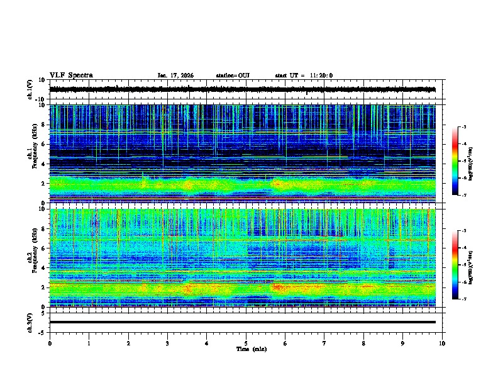The width and height of the screenshot is (498, 385).
Task: Click the ch.1 spectrogram panel
Action: 243,153
